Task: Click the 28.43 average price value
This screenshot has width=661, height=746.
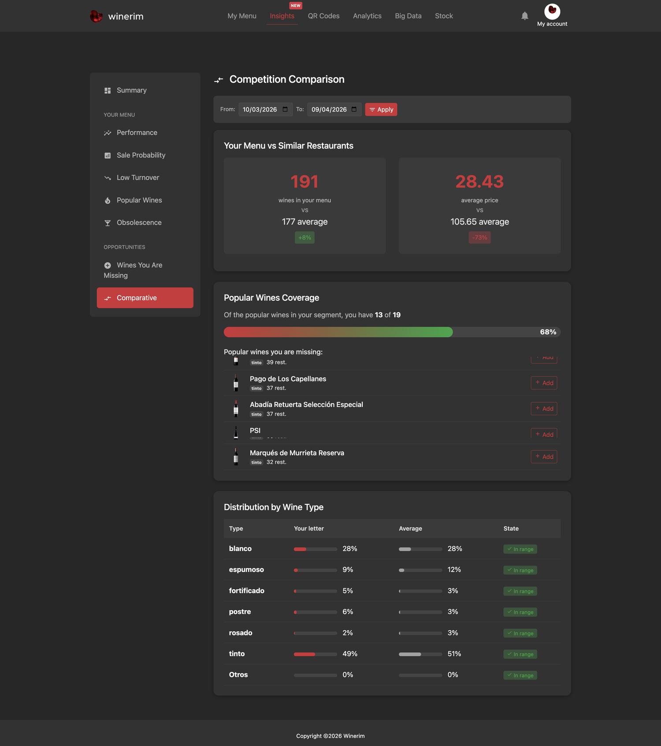Action: [479, 181]
